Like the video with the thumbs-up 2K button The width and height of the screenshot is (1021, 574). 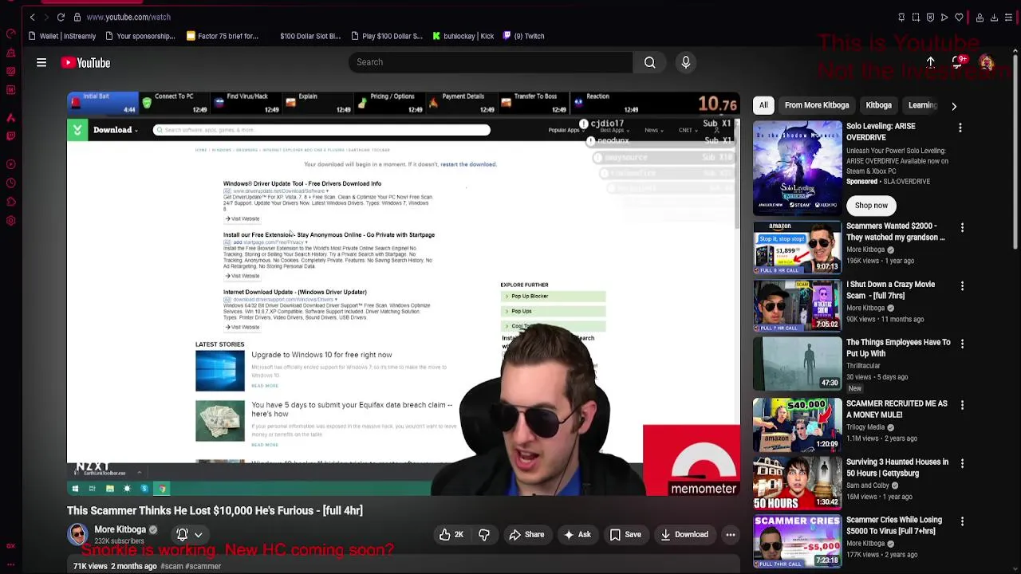pos(451,535)
